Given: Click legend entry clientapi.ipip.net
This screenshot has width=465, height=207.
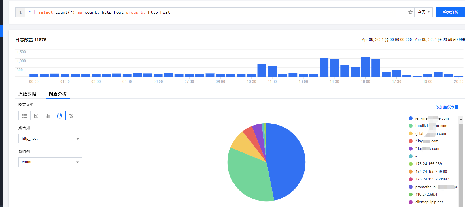Looking at the screenshot, I should (x=426, y=202).
